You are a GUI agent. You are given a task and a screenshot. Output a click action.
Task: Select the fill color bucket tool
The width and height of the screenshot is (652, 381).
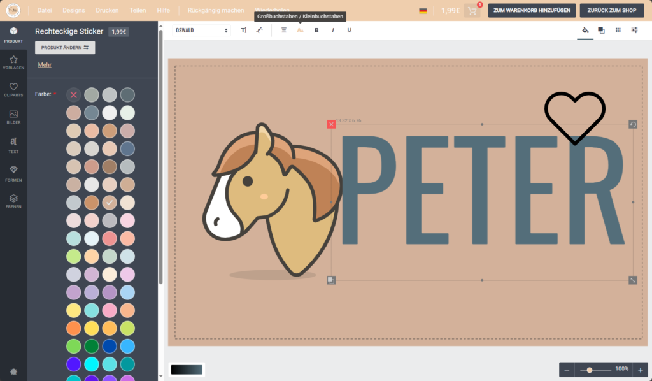585,31
